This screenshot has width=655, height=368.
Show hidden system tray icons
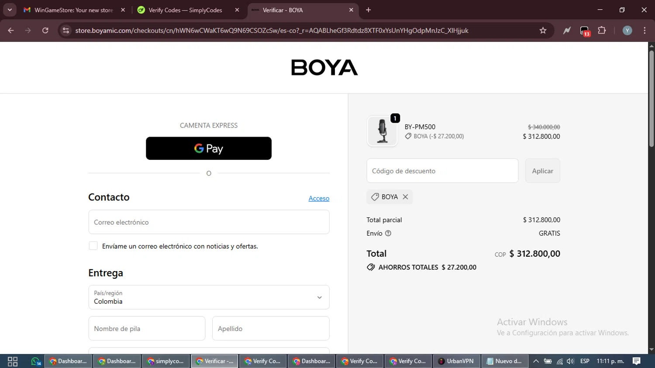(x=536, y=361)
